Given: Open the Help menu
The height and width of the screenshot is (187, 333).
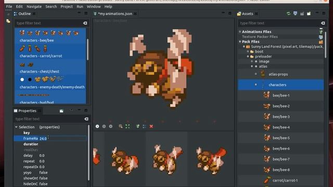Looking at the screenshot, I should tap(108, 7).
